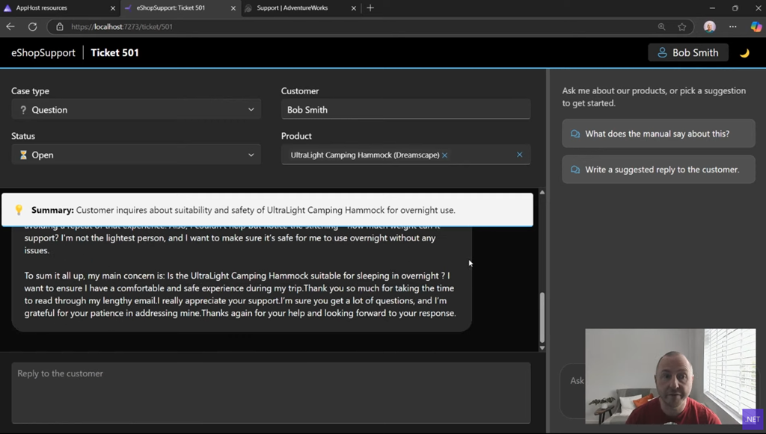The image size is (766, 434).
Task: Click the Reply to the customer text box
Action: tap(271, 392)
